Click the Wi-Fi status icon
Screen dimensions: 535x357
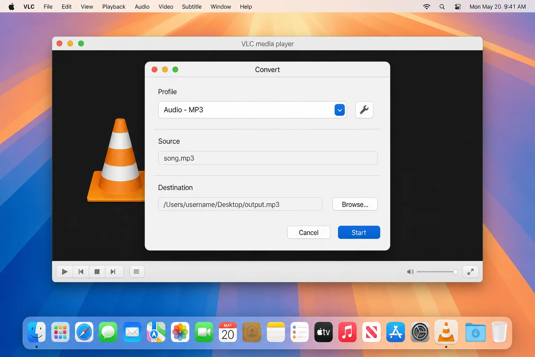(427, 7)
